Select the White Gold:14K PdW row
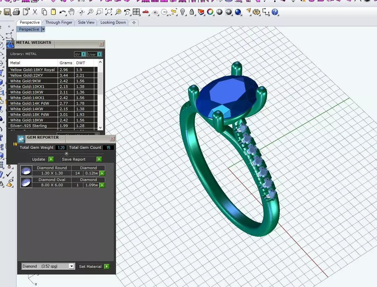The height and width of the screenshot is (287, 377). coord(53,103)
